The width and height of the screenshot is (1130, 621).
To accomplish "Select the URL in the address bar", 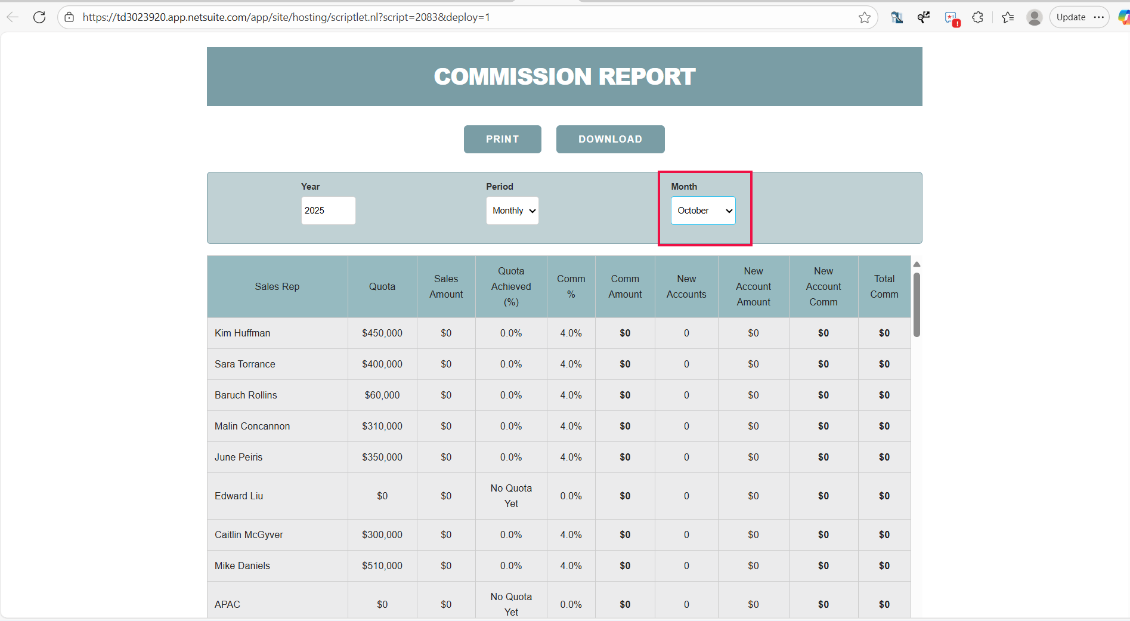I will [286, 17].
